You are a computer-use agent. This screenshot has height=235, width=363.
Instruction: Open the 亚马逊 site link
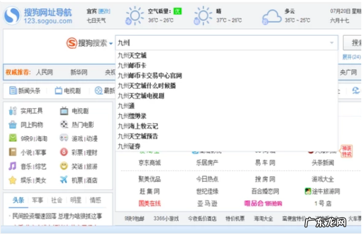(207, 204)
